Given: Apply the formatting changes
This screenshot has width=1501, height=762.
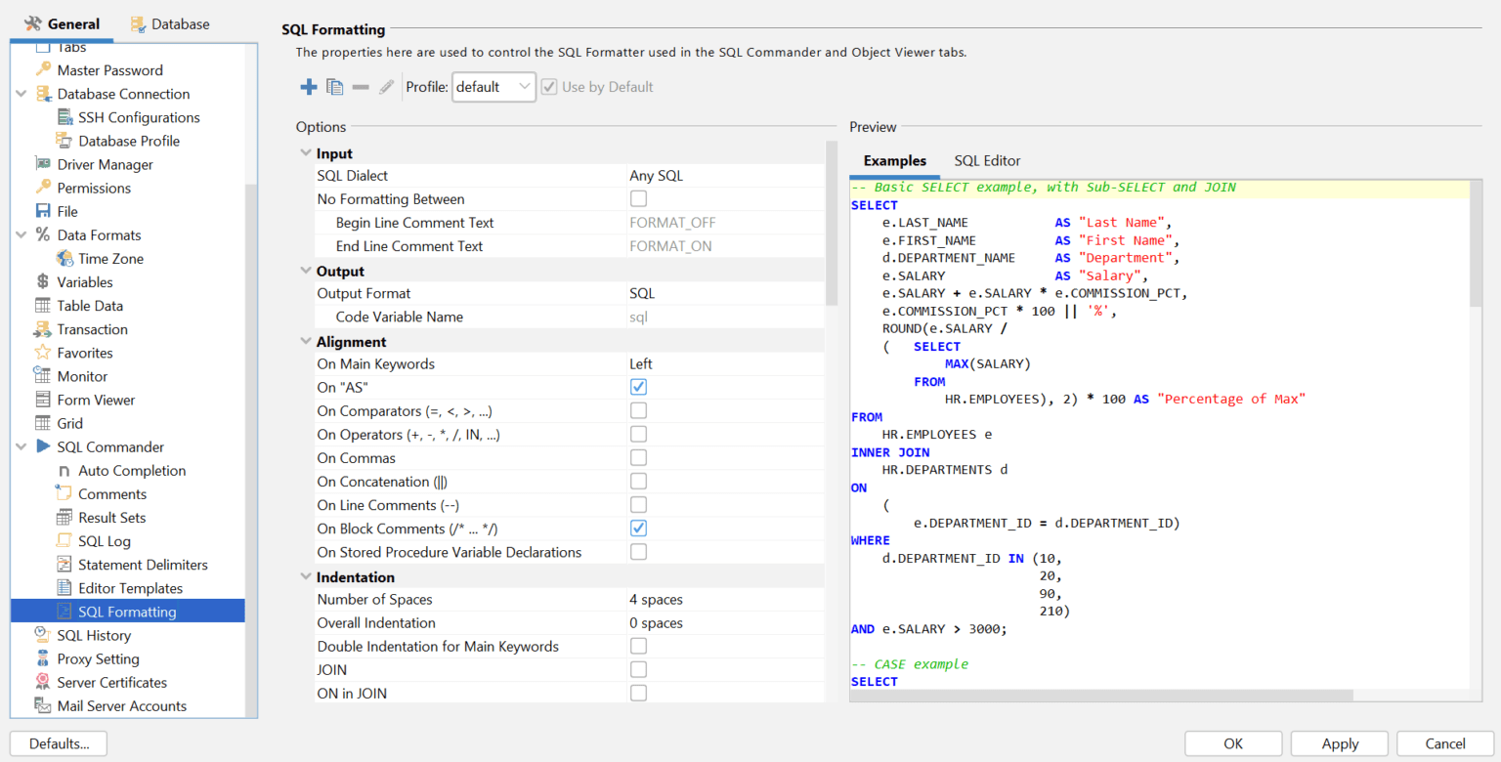Looking at the screenshot, I should point(1338,743).
